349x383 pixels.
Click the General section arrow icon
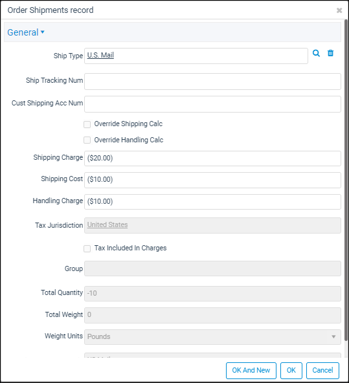43,32
